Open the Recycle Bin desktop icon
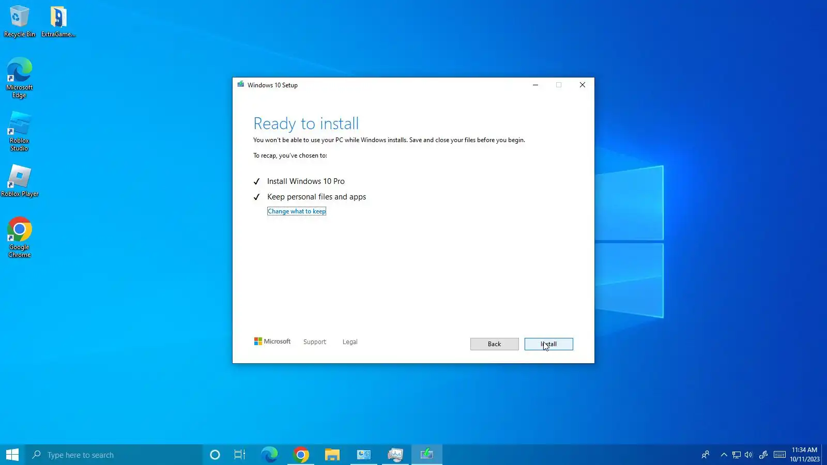This screenshot has width=827, height=465. 20,21
